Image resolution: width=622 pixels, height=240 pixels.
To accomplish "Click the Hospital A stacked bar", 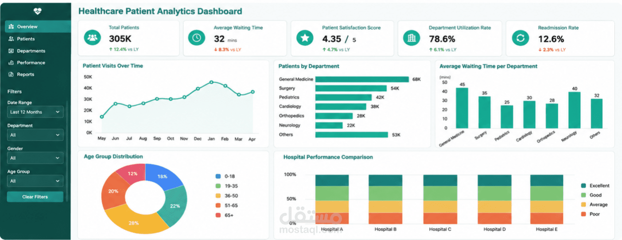I will [x=332, y=199].
